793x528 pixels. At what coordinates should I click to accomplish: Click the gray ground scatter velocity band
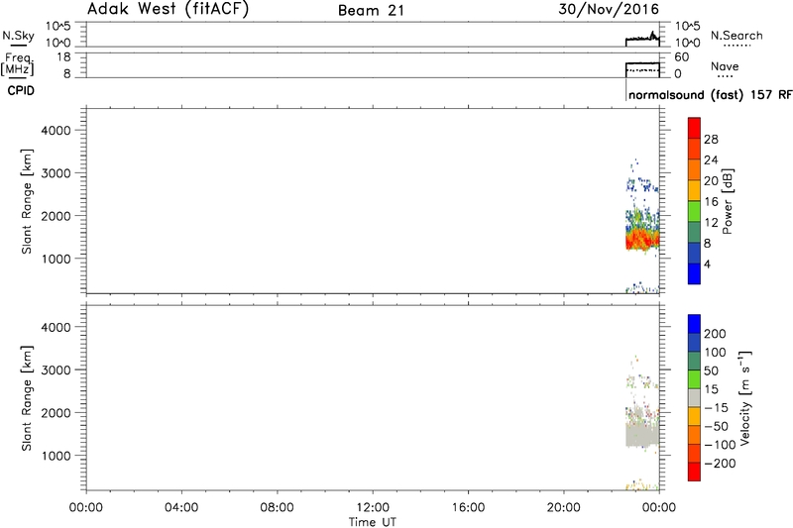click(642, 433)
